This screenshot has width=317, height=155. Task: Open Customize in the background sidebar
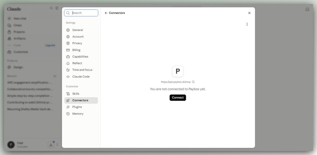click(21, 52)
